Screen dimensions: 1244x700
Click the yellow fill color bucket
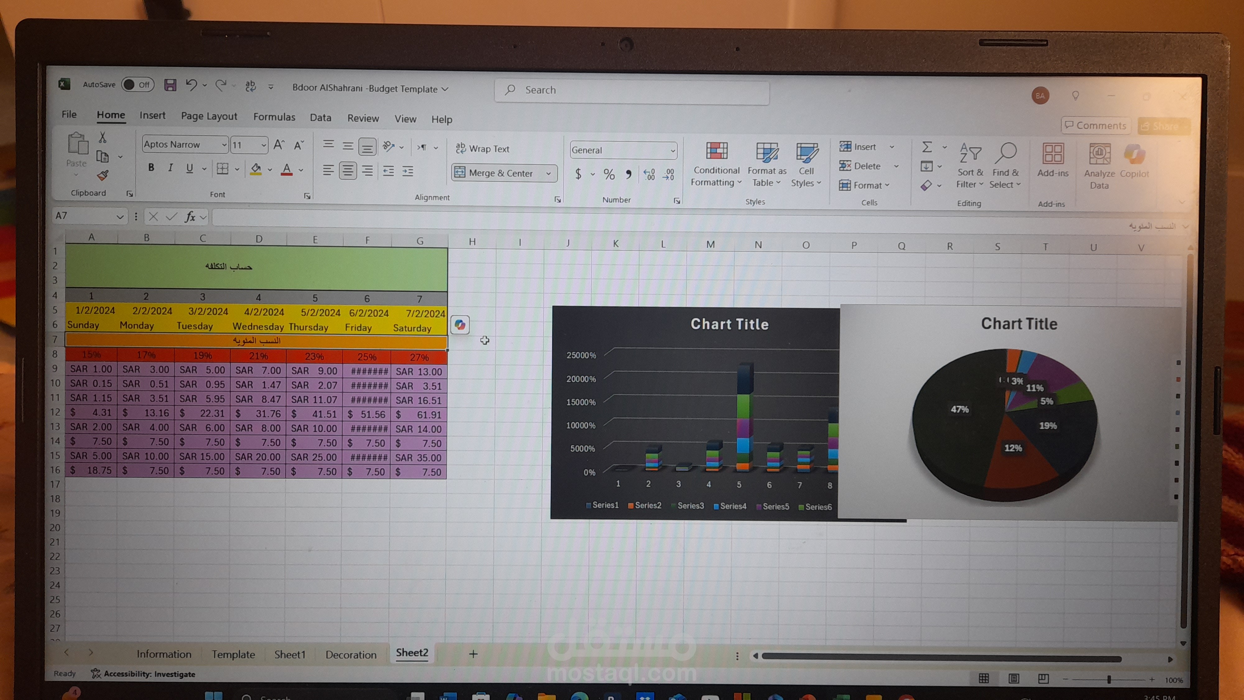[256, 169]
